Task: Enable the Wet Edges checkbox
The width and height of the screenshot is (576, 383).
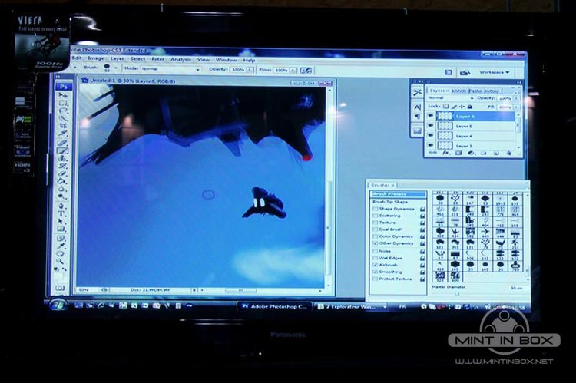Action: (375, 258)
